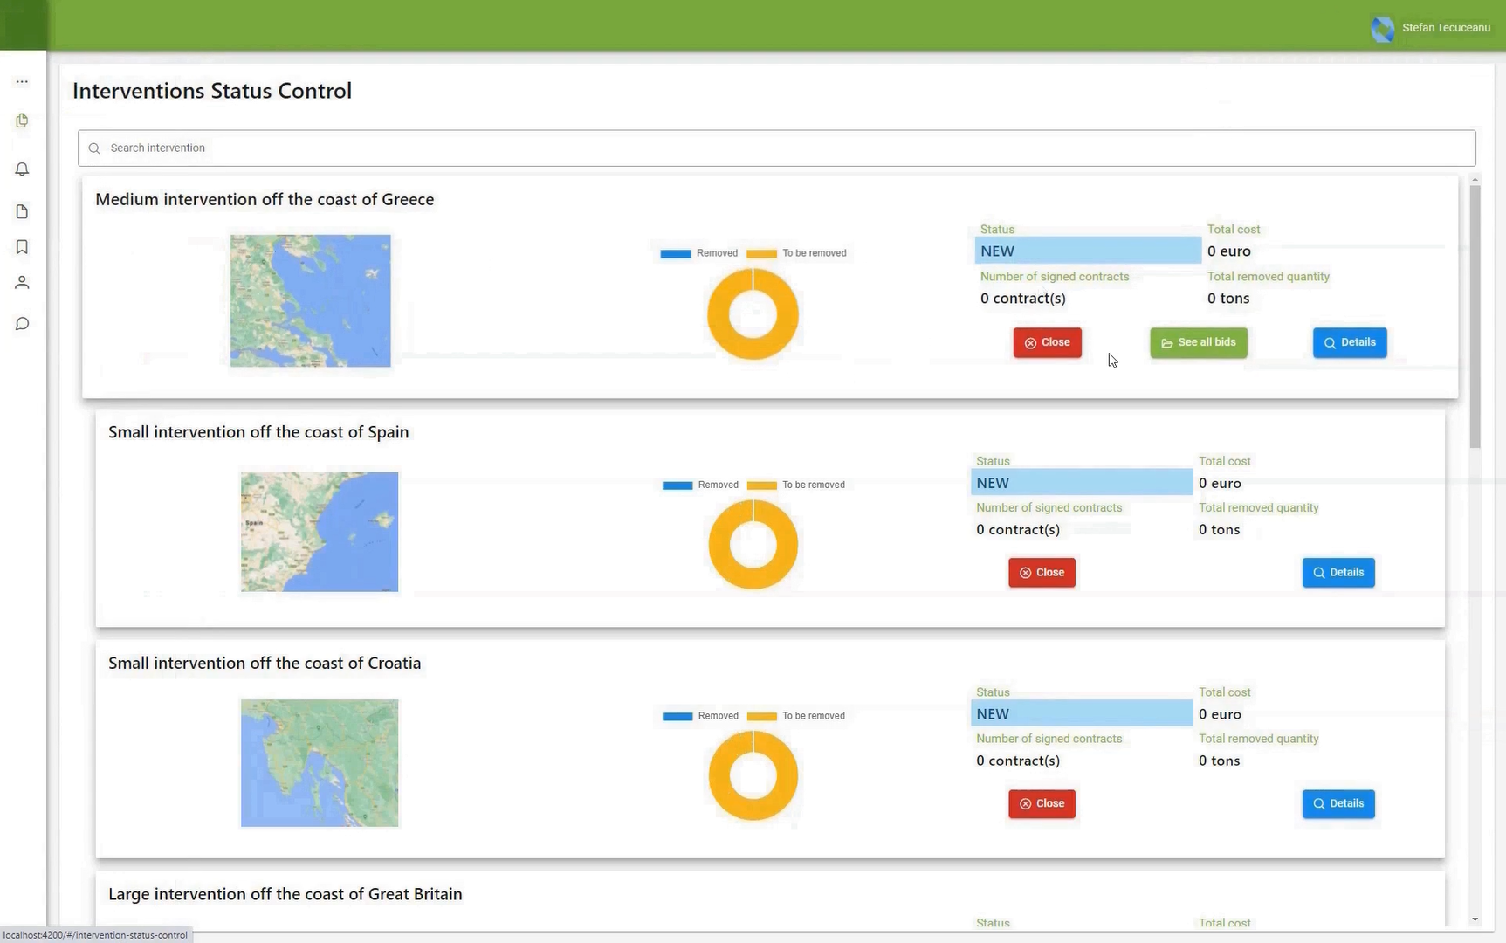Image resolution: width=1506 pixels, height=943 pixels.
Task: Close the Greece intervention
Action: tap(1047, 342)
